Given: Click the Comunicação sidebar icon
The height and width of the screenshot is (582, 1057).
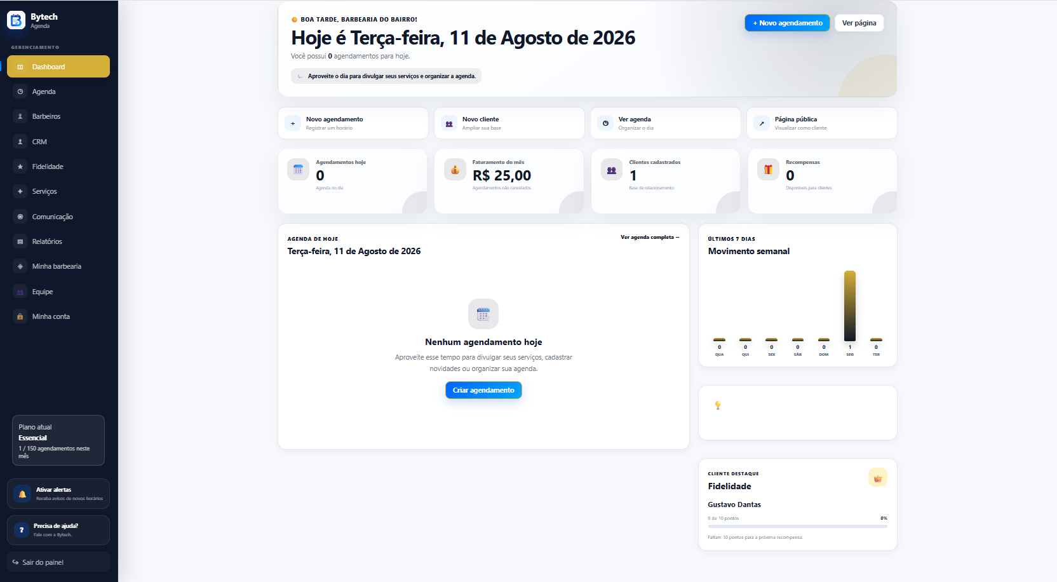Looking at the screenshot, I should [x=20, y=217].
